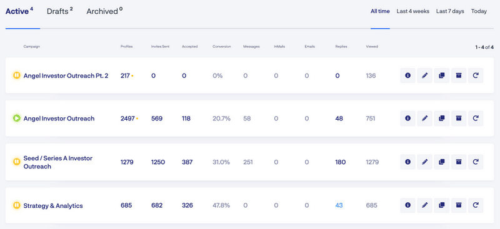The height and width of the screenshot is (229, 500).
Task: Click the 20.7% conversion value
Action: tap(222, 119)
